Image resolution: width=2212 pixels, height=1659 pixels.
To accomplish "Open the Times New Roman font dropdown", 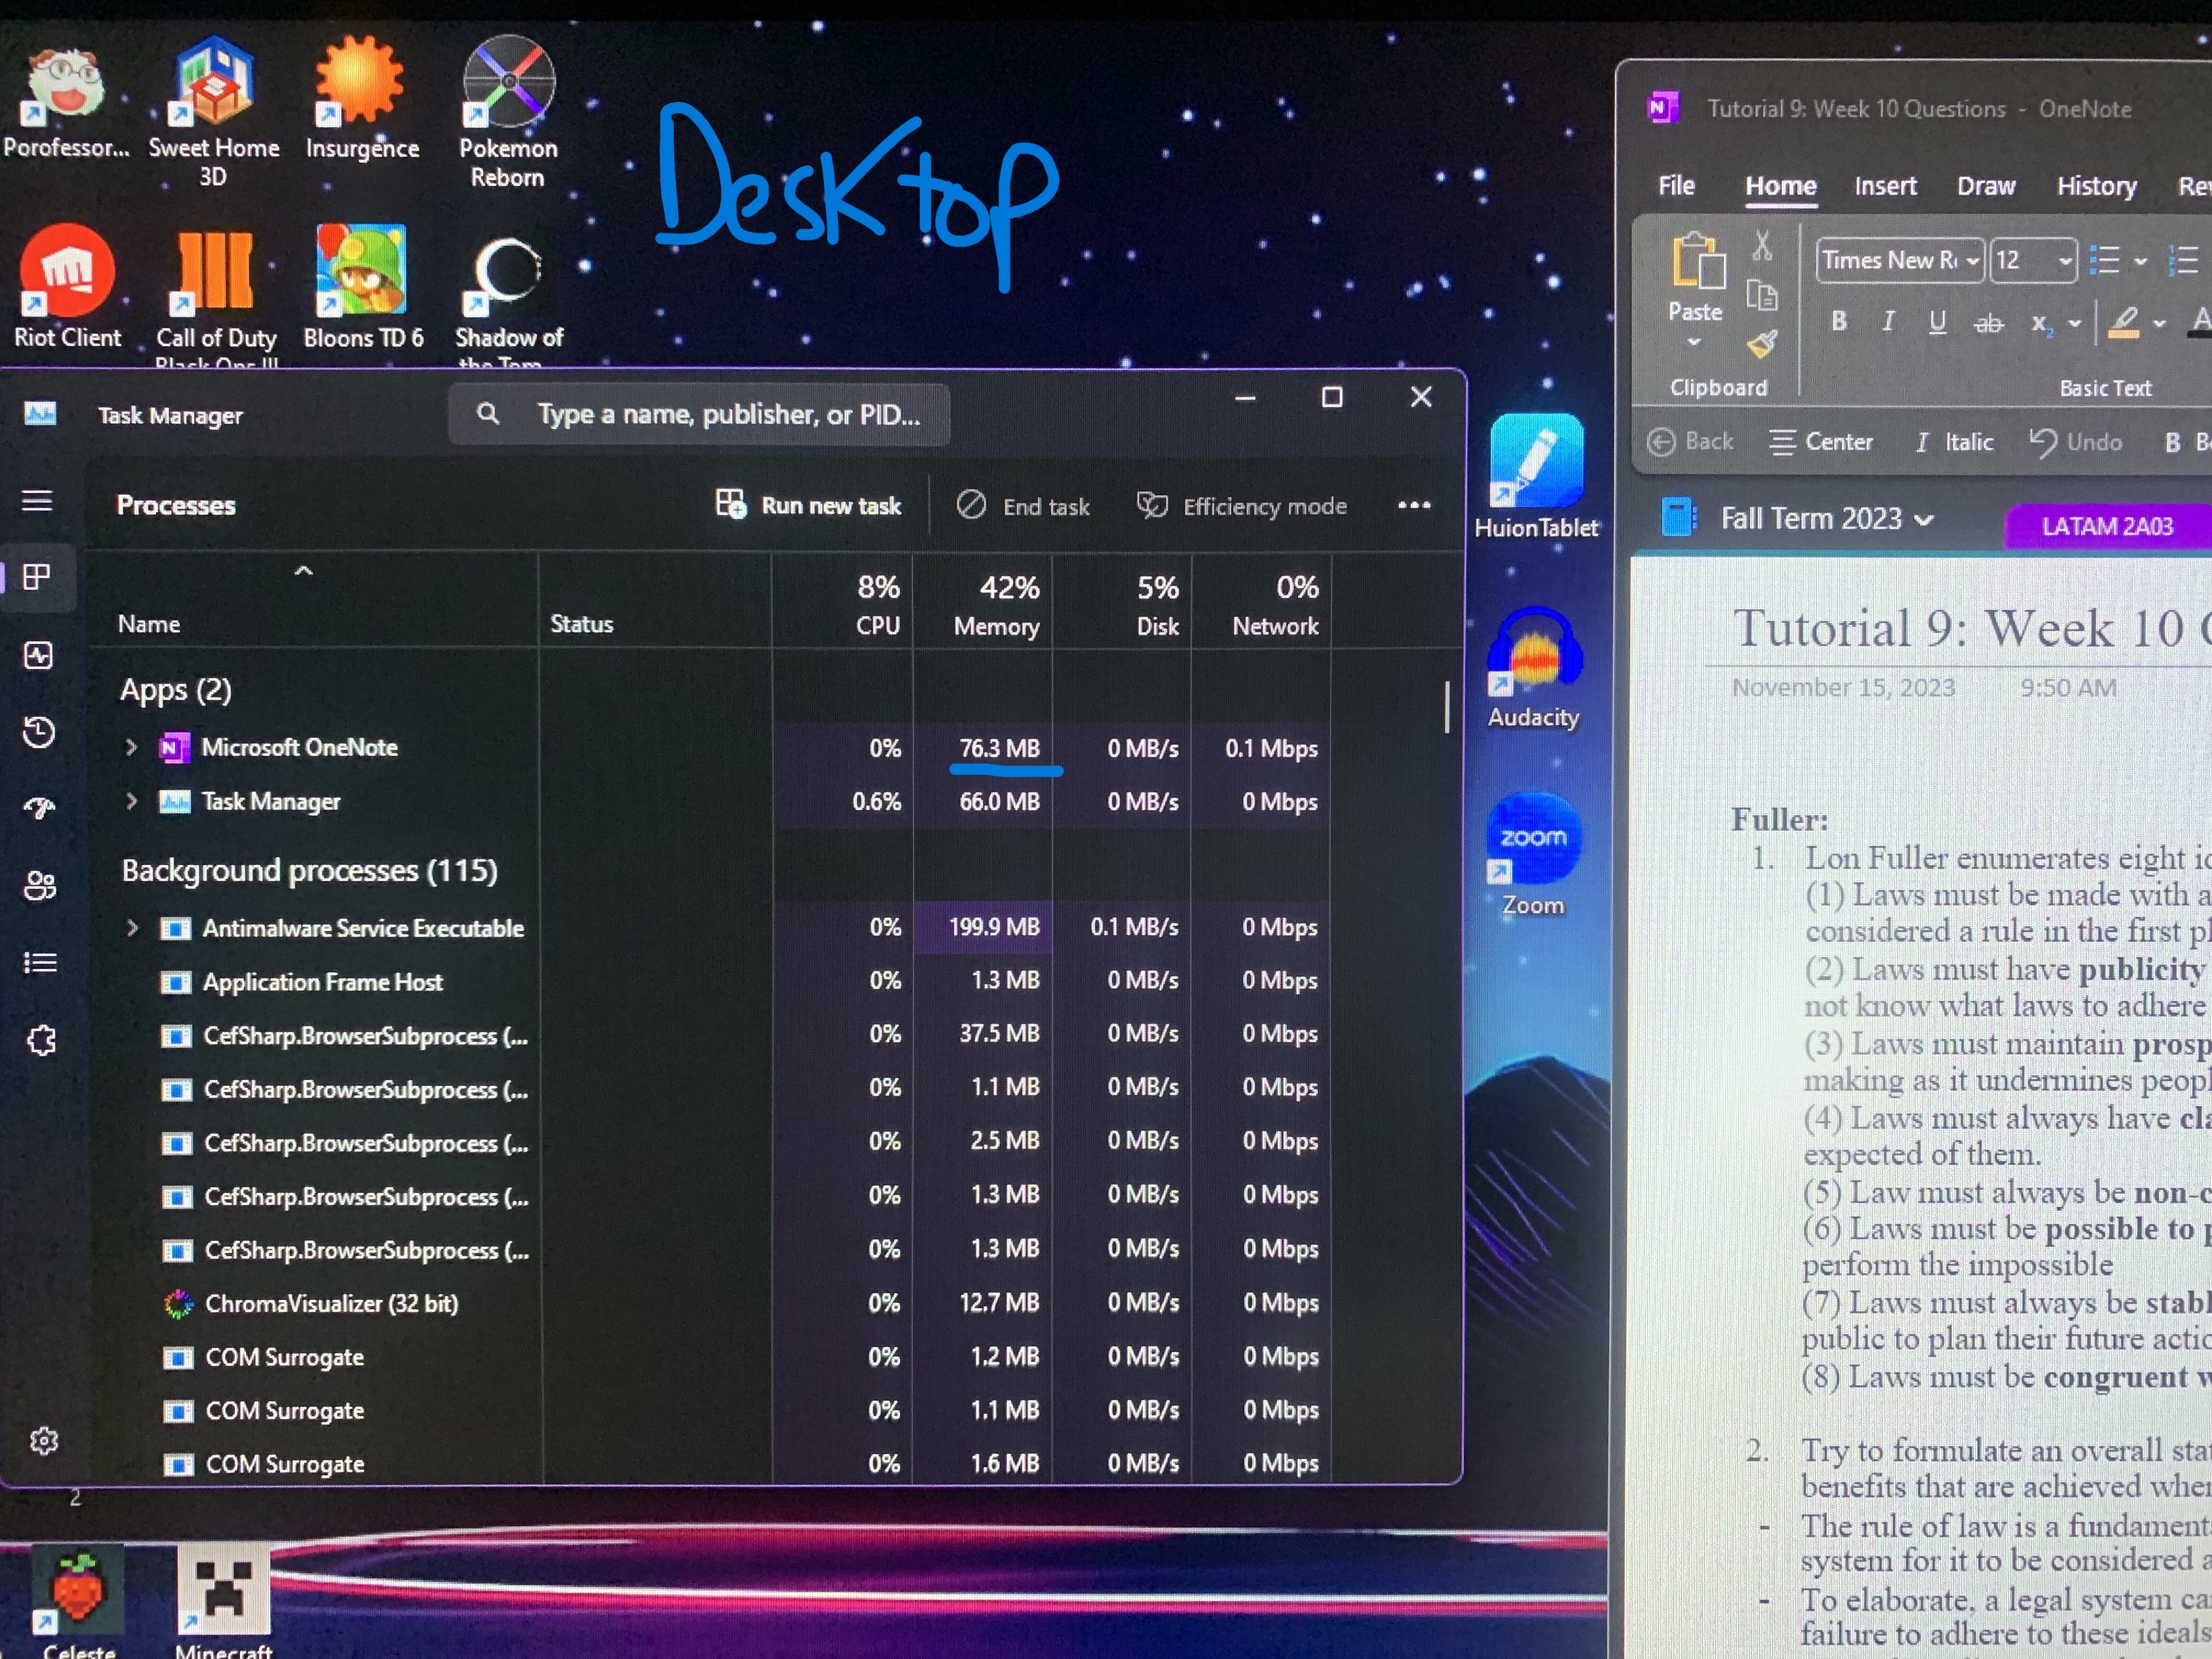I will (1972, 262).
